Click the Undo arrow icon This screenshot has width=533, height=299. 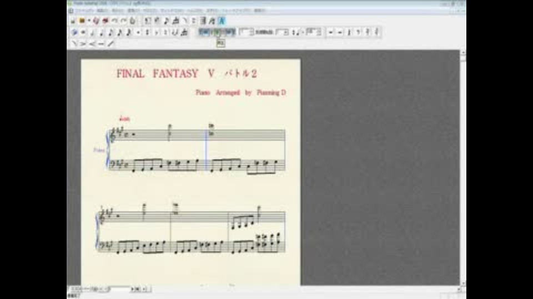click(115, 20)
